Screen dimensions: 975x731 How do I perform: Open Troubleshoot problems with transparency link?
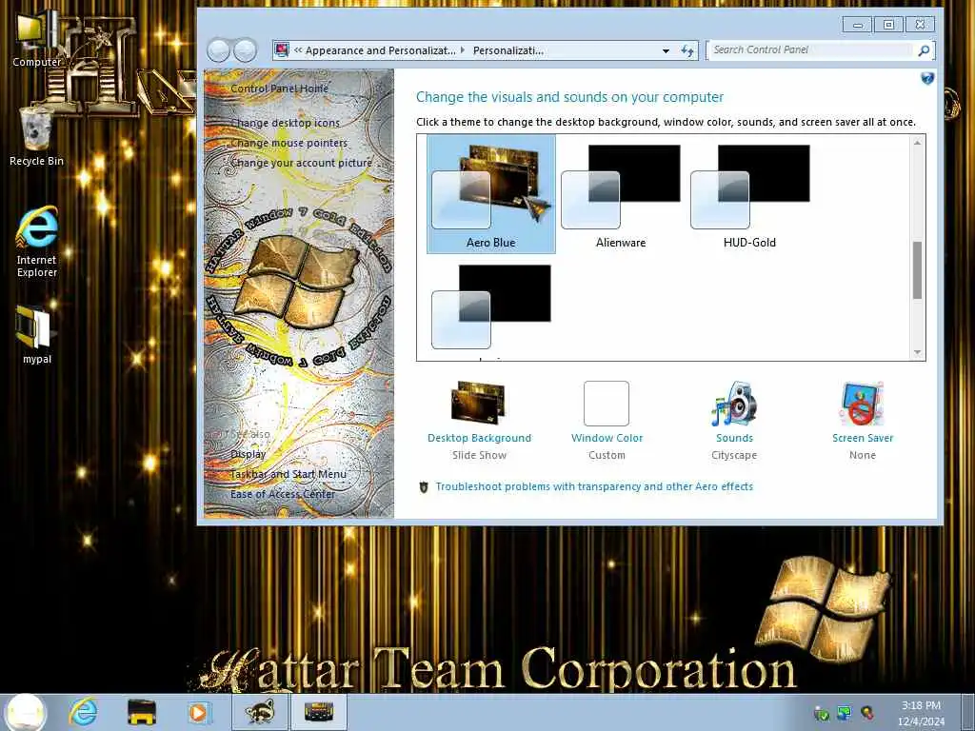[x=594, y=486]
